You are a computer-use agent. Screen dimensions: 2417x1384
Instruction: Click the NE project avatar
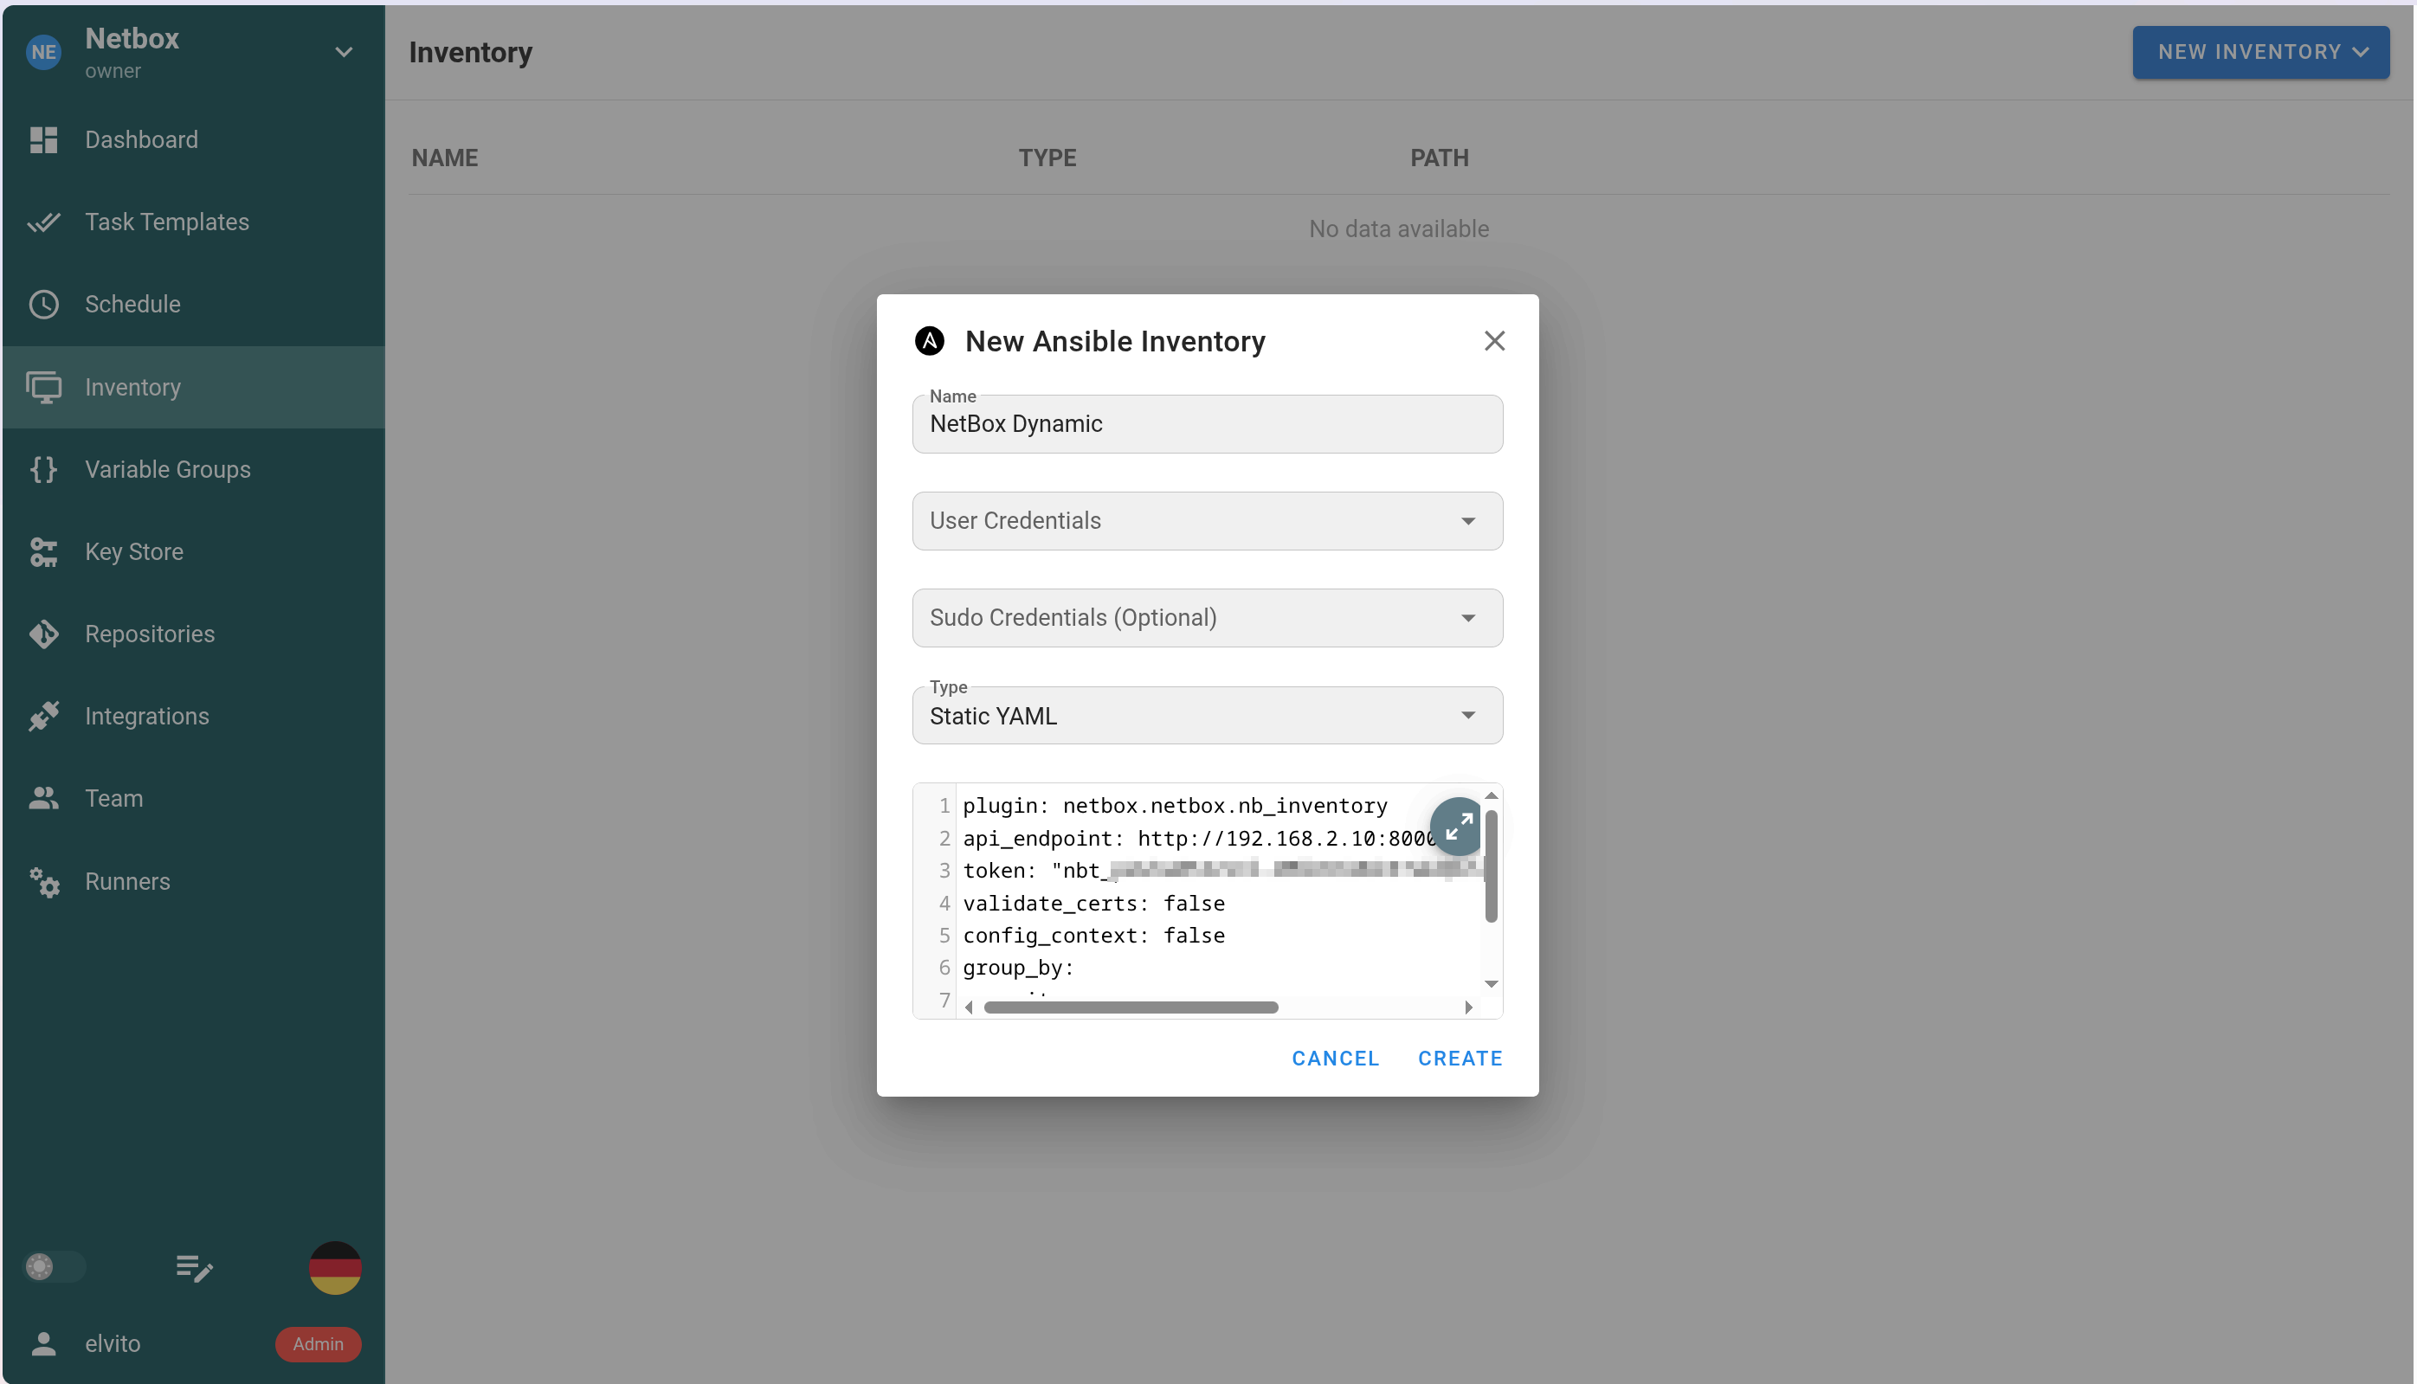[x=44, y=52]
